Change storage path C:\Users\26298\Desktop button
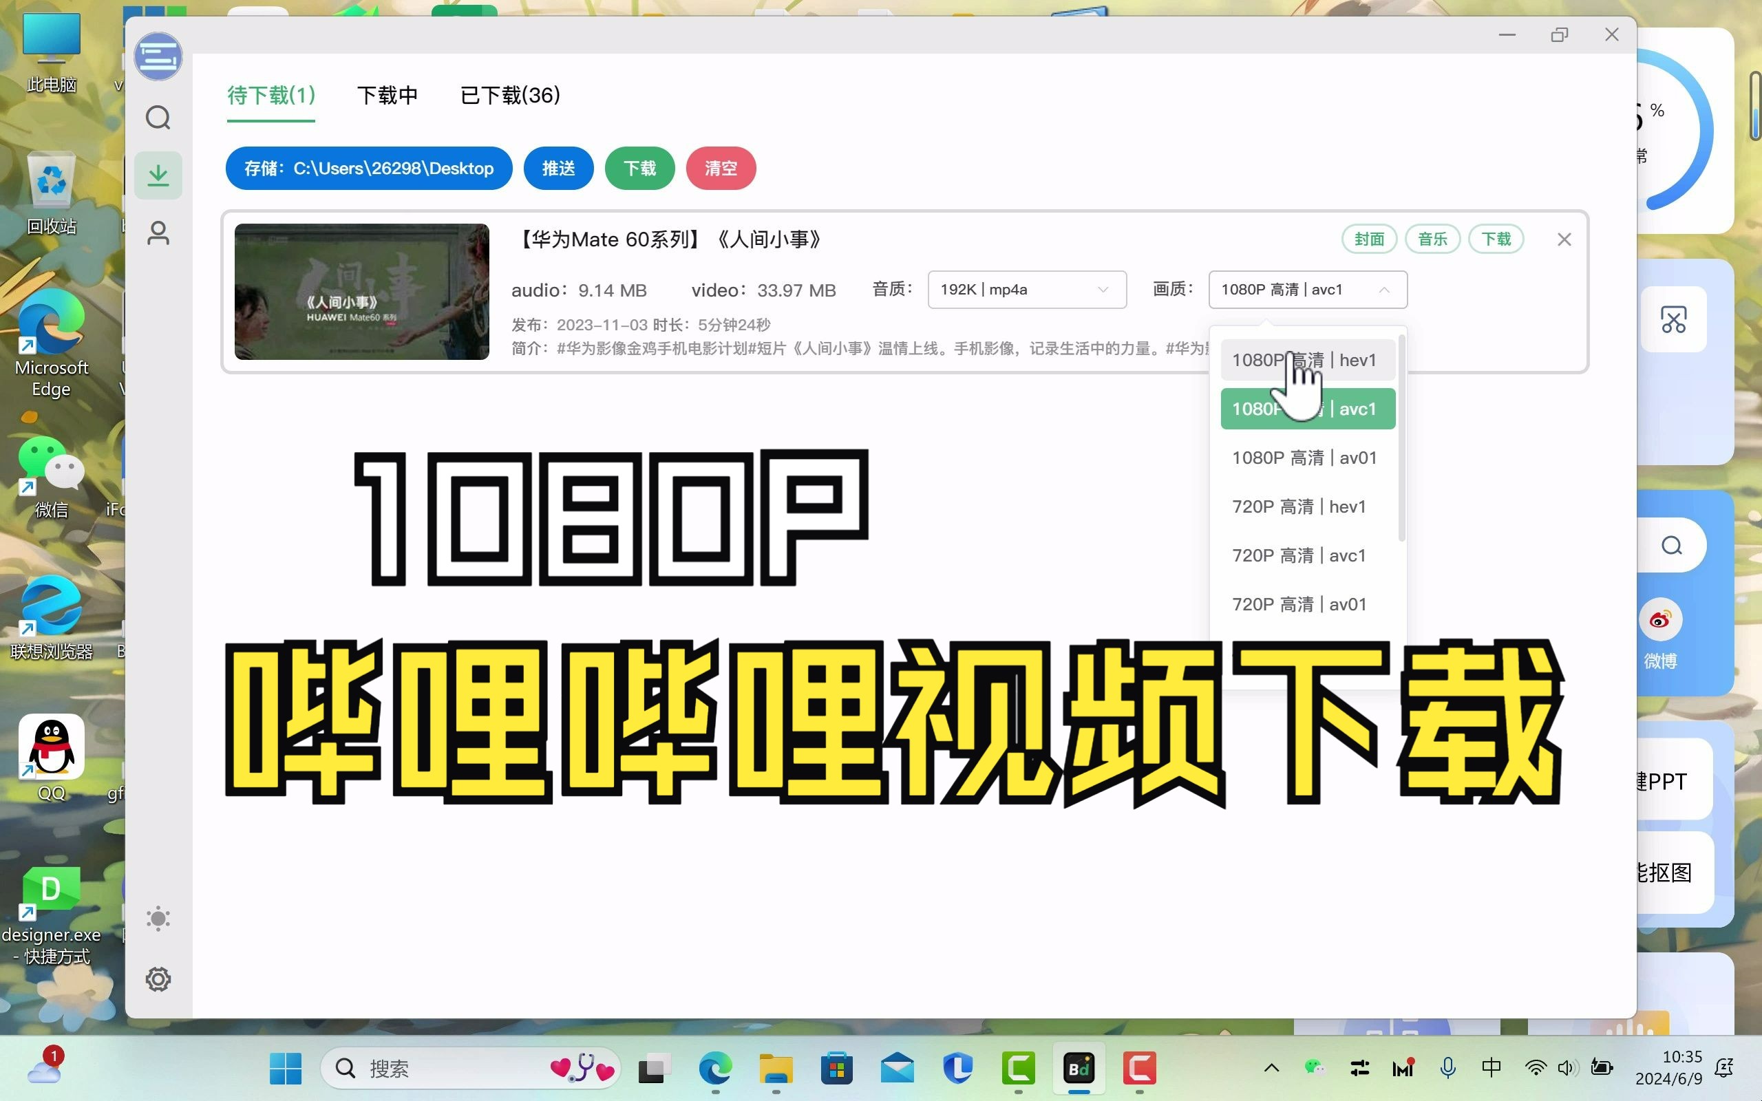Image resolution: width=1762 pixels, height=1101 pixels. pos(369,168)
